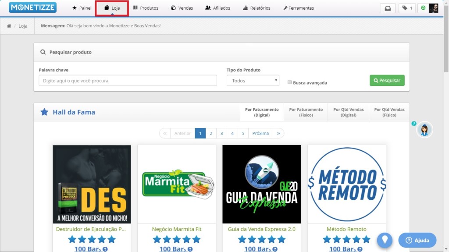Open the Ferramentas menu
This screenshot has height=252, width=449.
click(299, 8)
